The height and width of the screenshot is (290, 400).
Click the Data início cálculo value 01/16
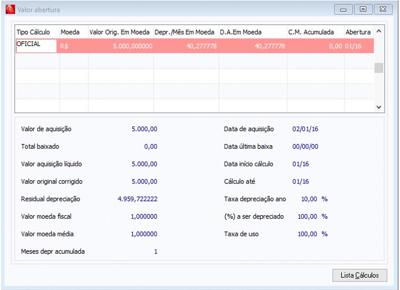pyautogui.click(x=301, y=164)
